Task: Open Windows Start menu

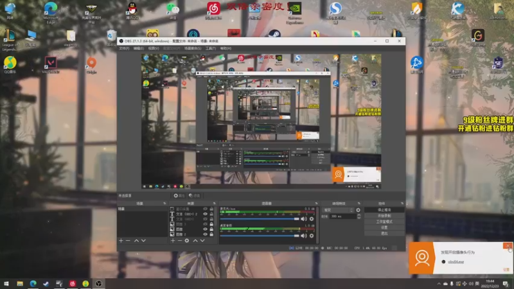Action: coord(6,283)
